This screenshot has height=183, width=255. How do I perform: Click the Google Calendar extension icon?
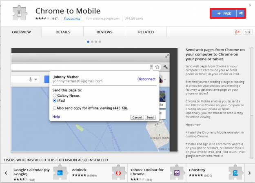pyautogui.click(x=61, y=172)
